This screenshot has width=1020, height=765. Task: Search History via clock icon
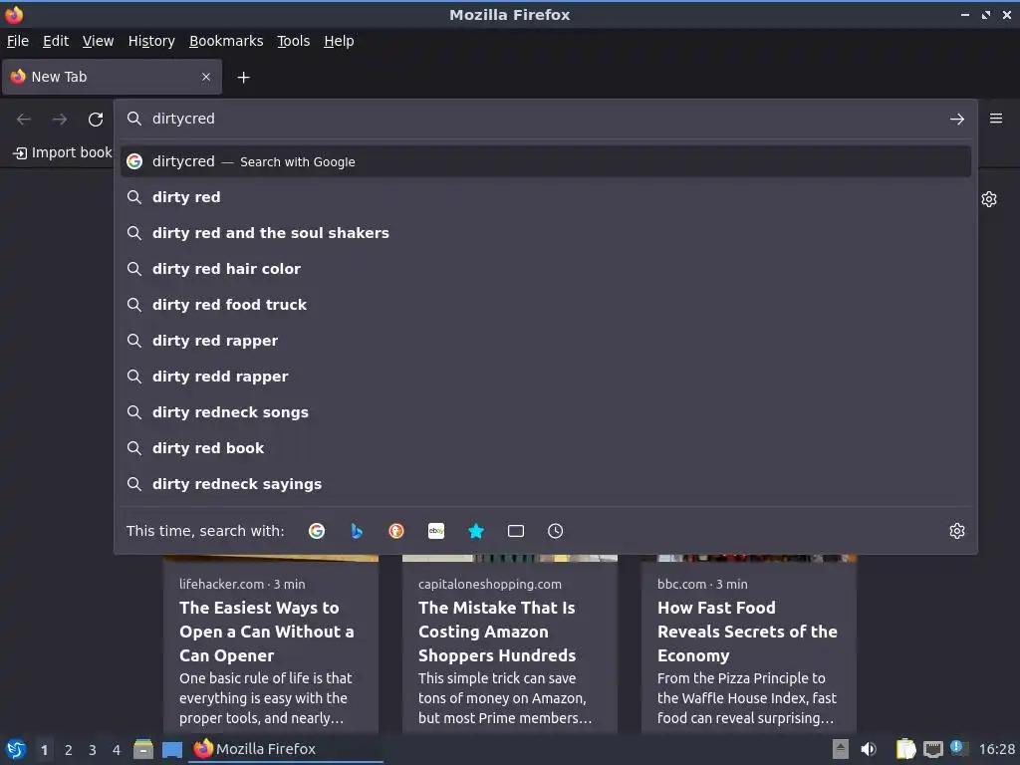click(x=556, y=531)
